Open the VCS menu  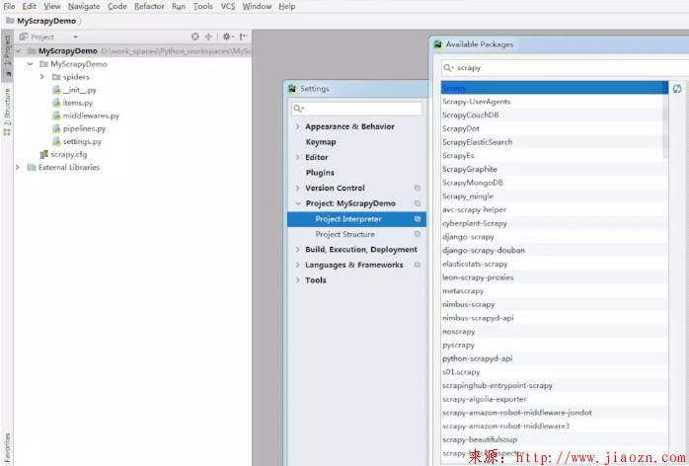[x=228, y=6]
